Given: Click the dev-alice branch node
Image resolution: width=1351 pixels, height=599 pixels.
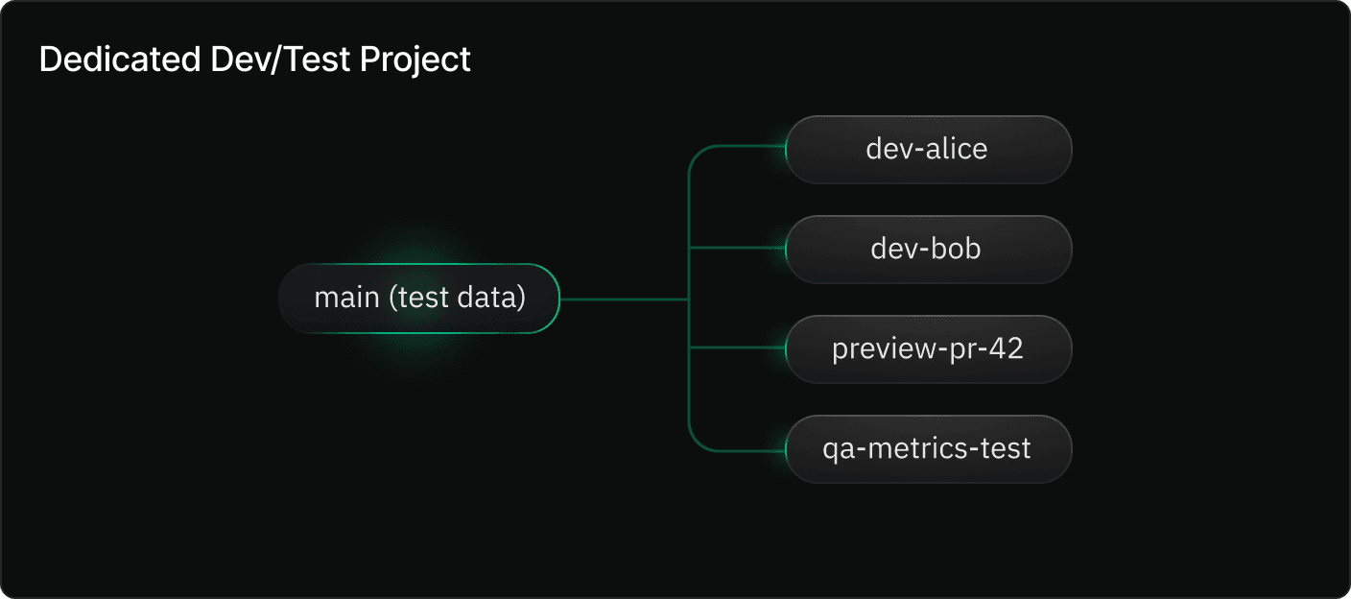Looking at the screenshot, I should tap(927, 150).
